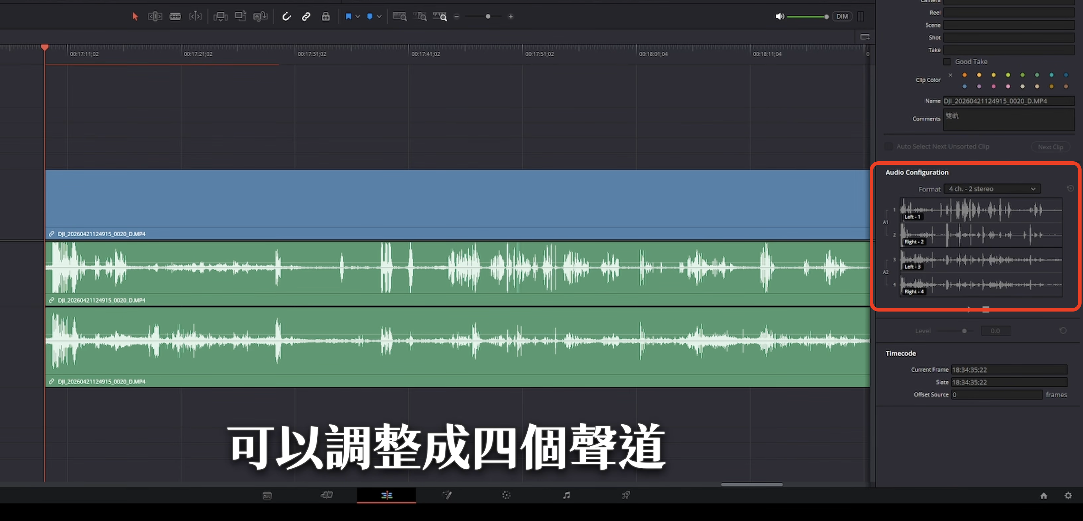Toggle linked selection chain icon
Viewport: 1083px width, 521px height.
coord(306,16)
